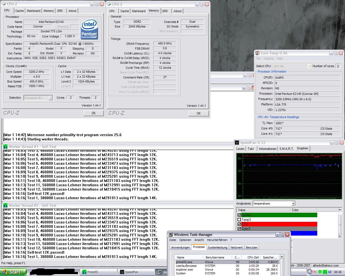Click the Memory CPU-Z window title icon

click(x=109, y=4)
